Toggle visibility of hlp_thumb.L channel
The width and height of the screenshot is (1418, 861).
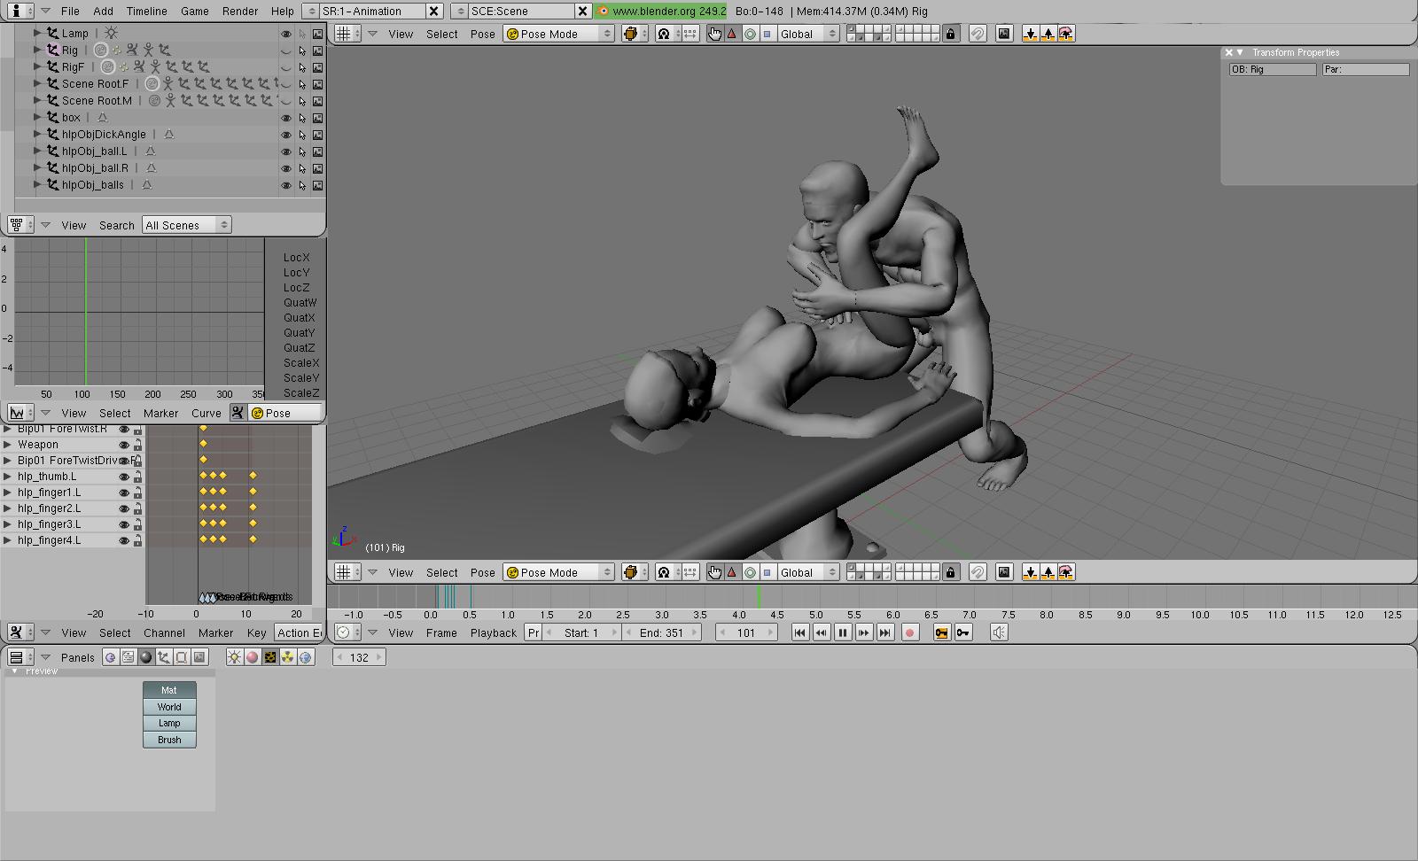point(124,477)
